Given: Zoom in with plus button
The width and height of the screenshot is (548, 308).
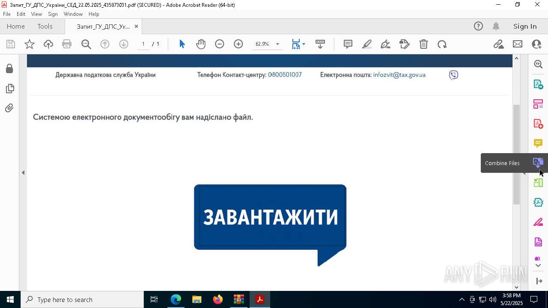Looking at the screenshot, I should pos(238,44).
